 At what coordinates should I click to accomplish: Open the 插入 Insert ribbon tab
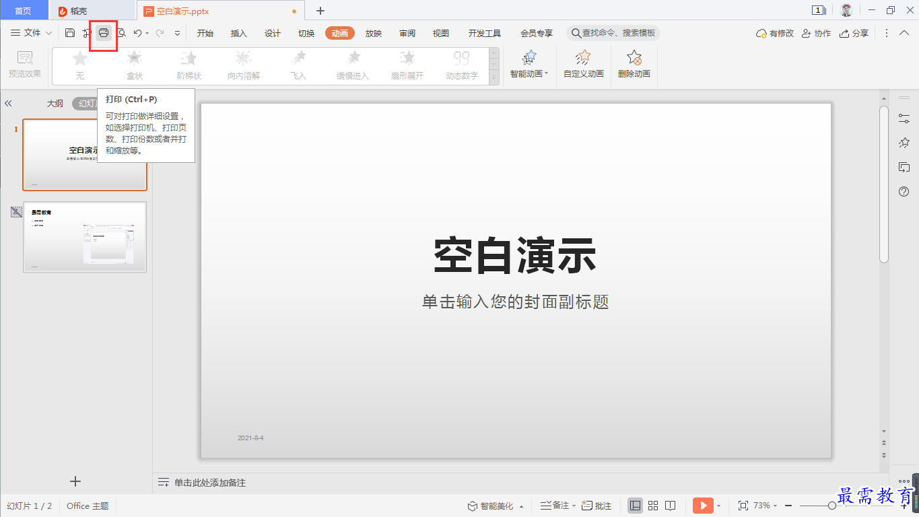(x=239, y=33)
